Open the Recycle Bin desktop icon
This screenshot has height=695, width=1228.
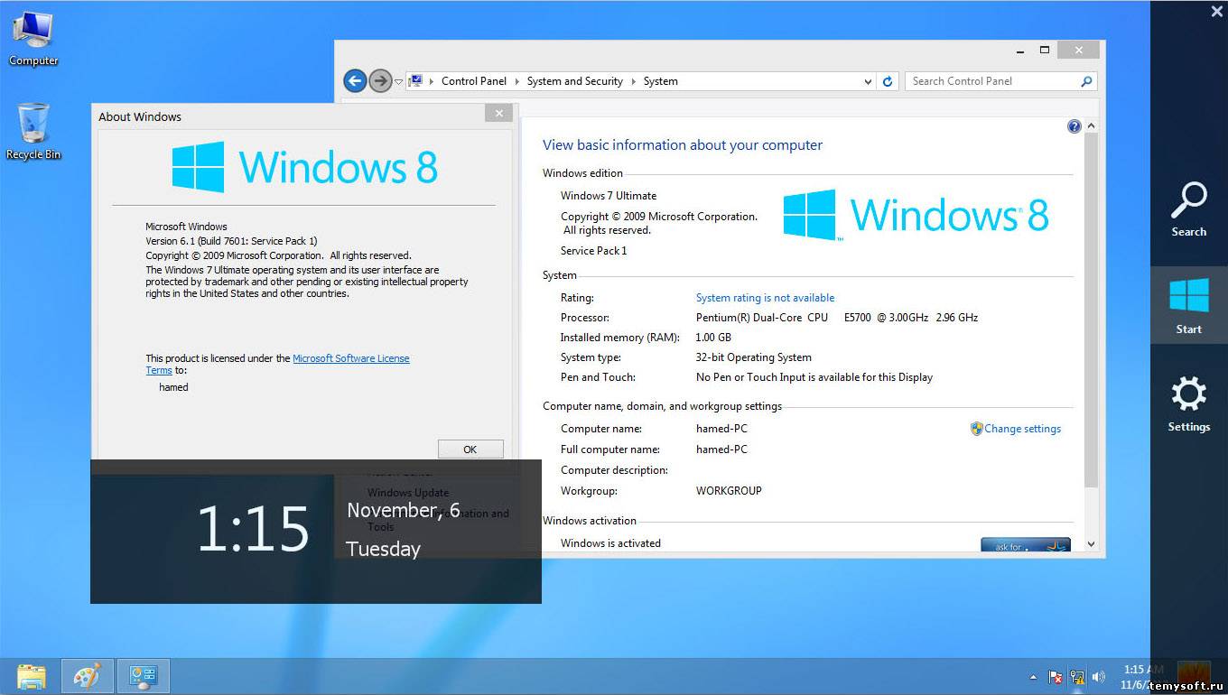[x=33, y=132]
